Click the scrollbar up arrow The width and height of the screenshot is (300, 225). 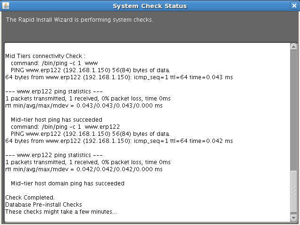pyautogui.click(x=293, y=47)
